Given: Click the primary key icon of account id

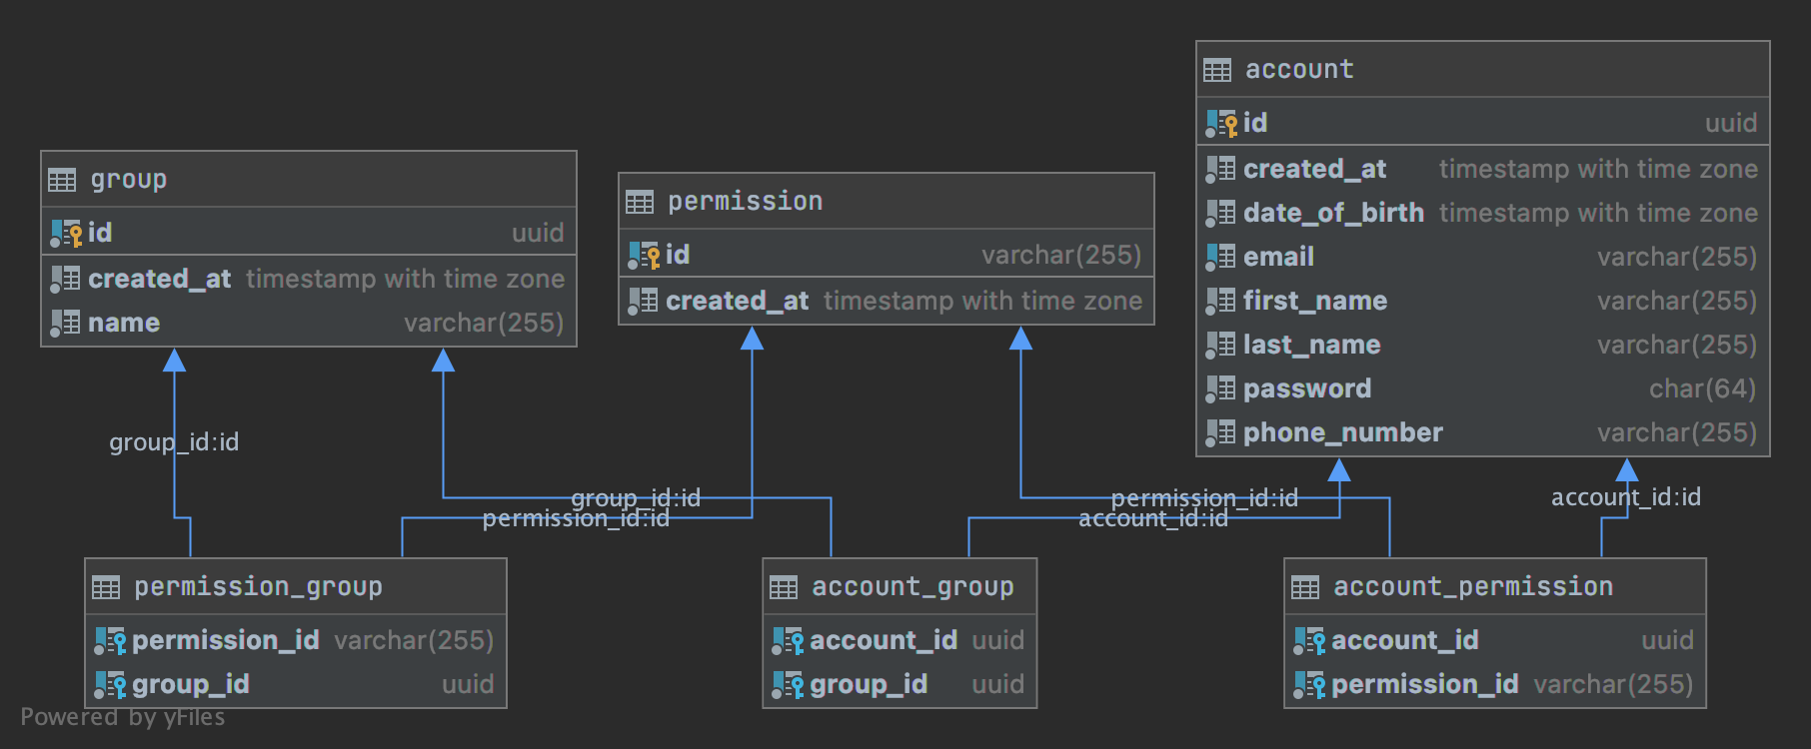Looking at the screenshot, I should (x=1221, y=124).
